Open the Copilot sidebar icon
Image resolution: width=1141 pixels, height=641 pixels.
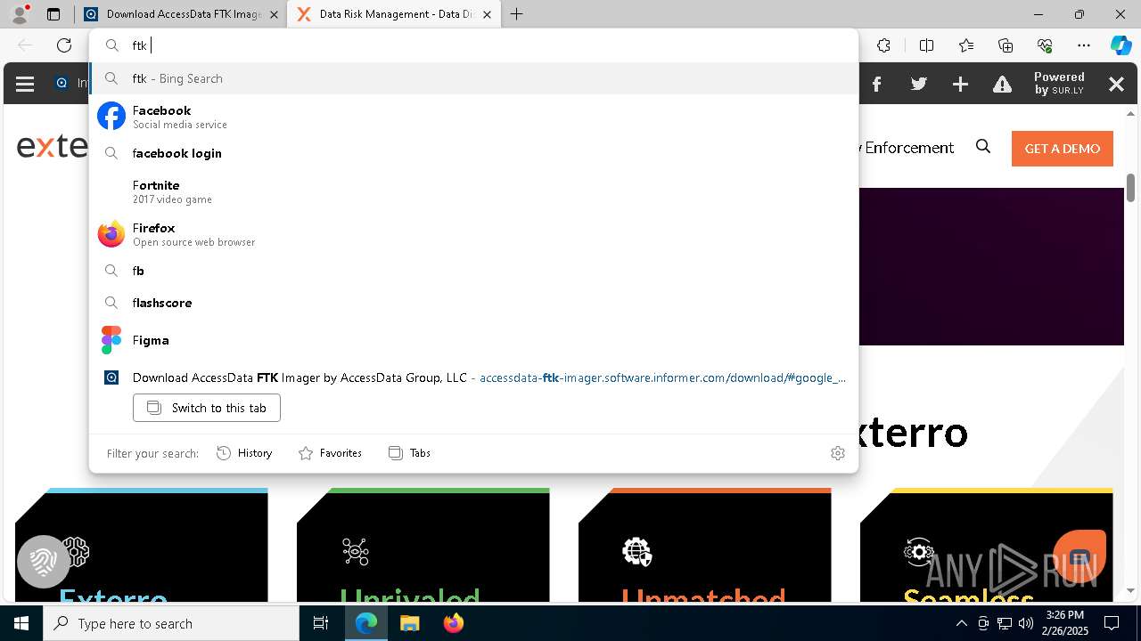tap(1120, 45)
